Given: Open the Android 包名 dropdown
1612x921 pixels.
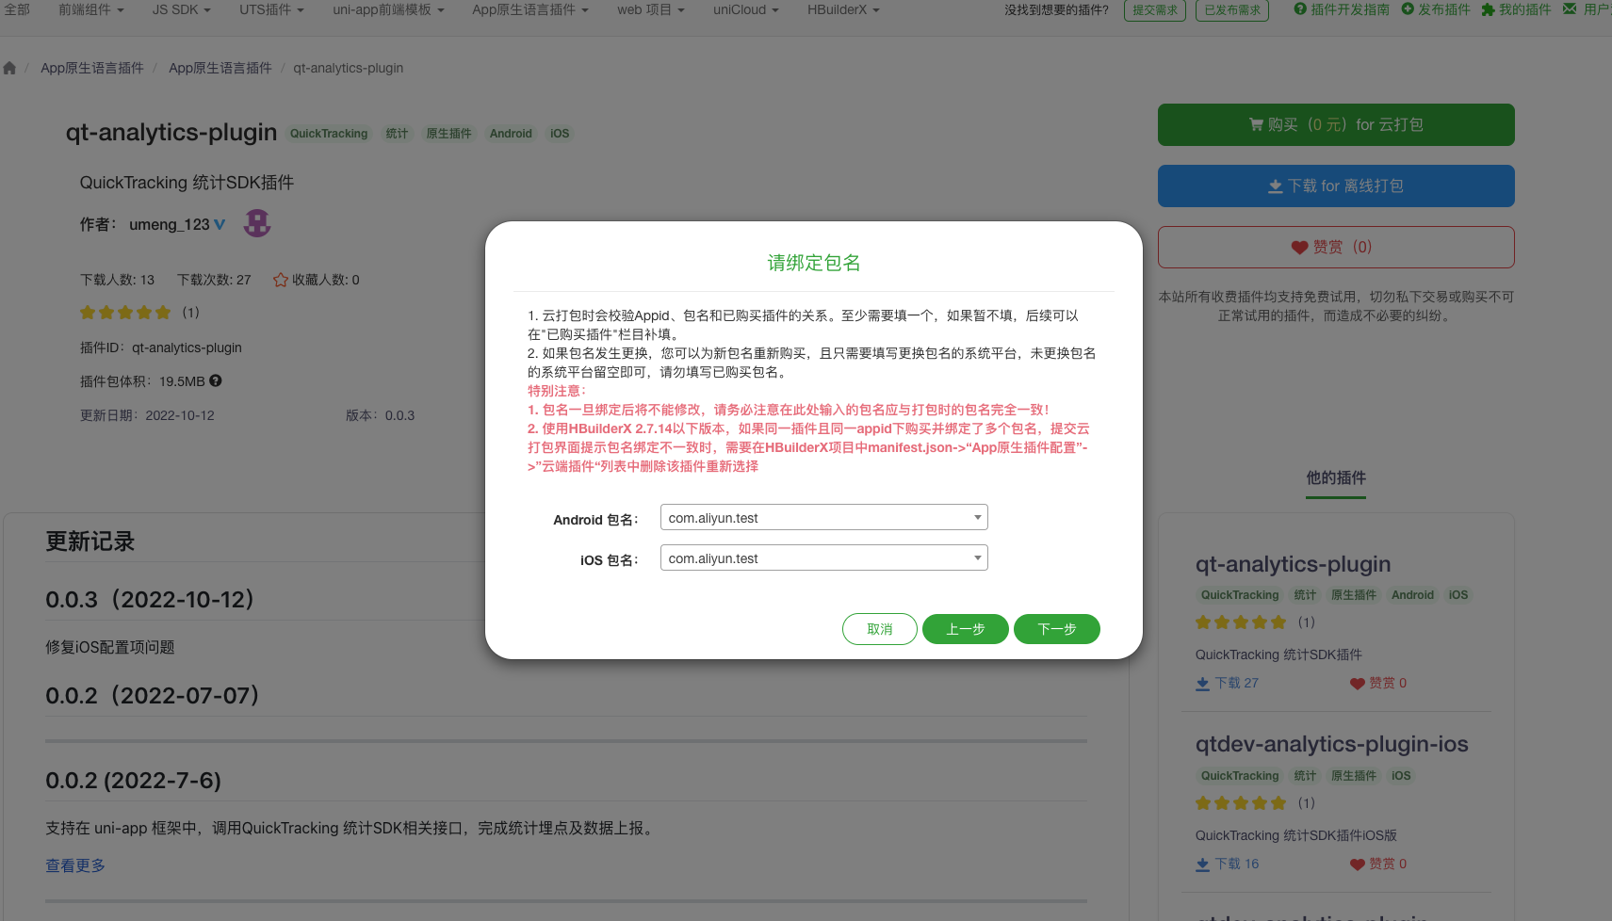Looking at the screenshot, I should [824, 518].
